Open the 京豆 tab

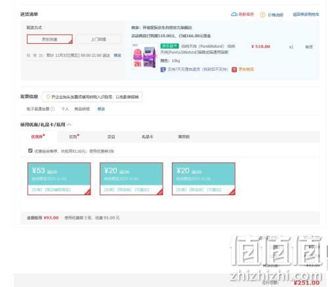(111, 137)
